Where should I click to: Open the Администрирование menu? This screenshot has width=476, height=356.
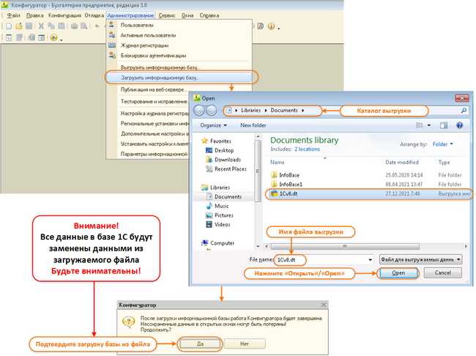130,15
